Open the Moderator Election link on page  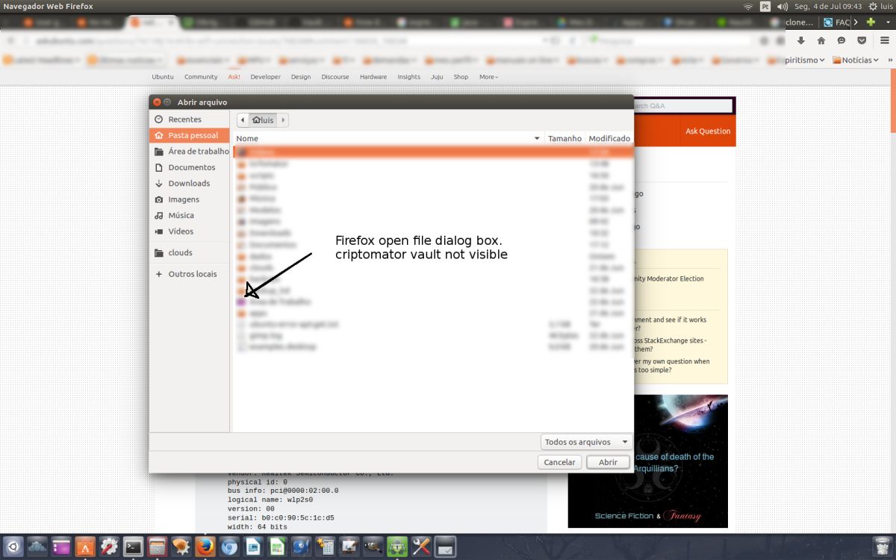coord(668,279)
